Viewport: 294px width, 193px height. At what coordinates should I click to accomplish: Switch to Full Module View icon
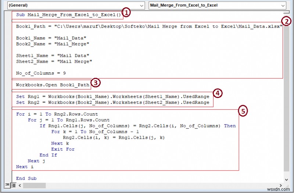tap(13, 185)
